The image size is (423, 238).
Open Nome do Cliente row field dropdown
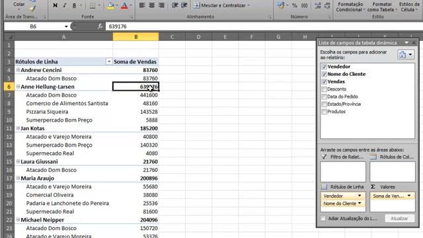point(360,203)
